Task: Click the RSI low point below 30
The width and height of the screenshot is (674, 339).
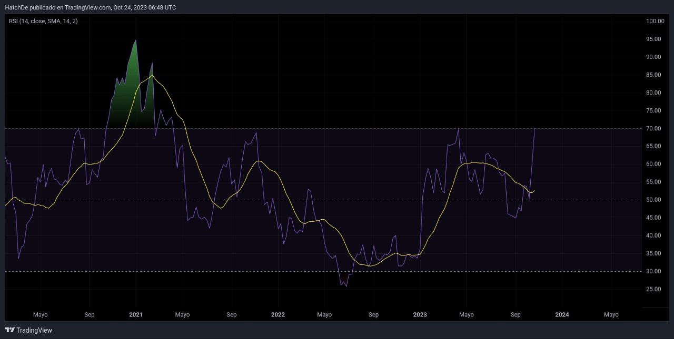Action: click(x=345, y=285)
